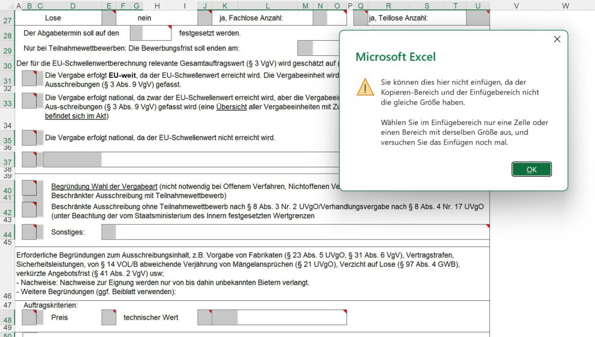
Task: Check the box next to "Sonstiges:"
Action: (x=29, y=232)
